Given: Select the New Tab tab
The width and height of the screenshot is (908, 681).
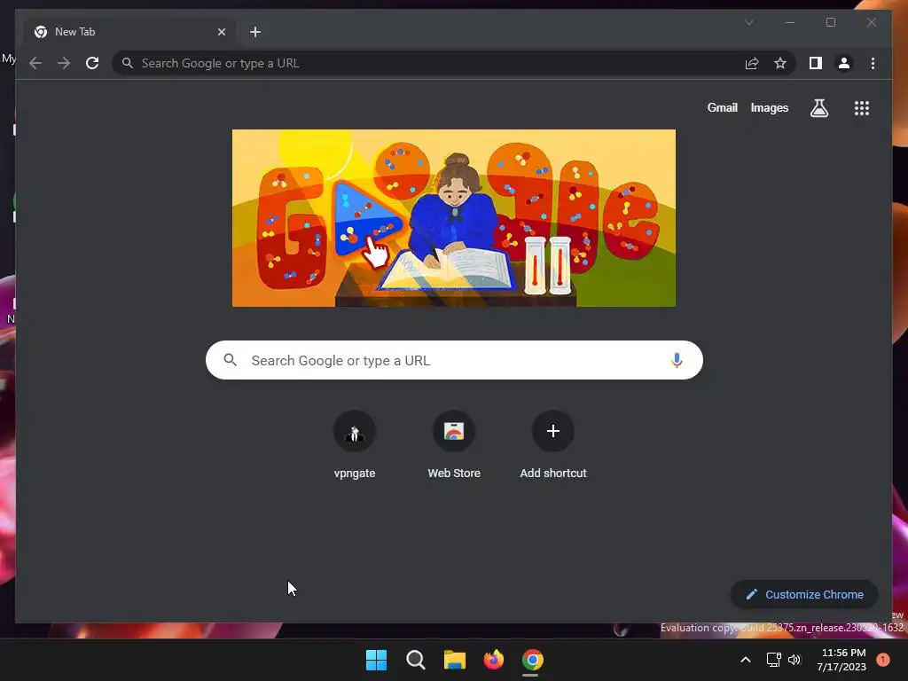Looking at the screenshot, I should coord(129,32).
